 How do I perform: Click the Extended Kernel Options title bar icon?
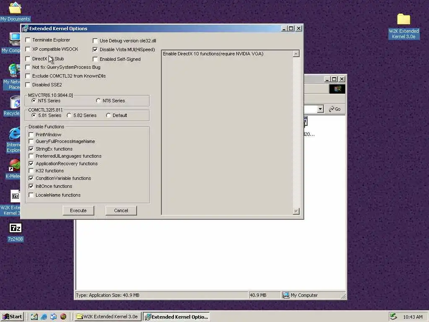(25, 29)
